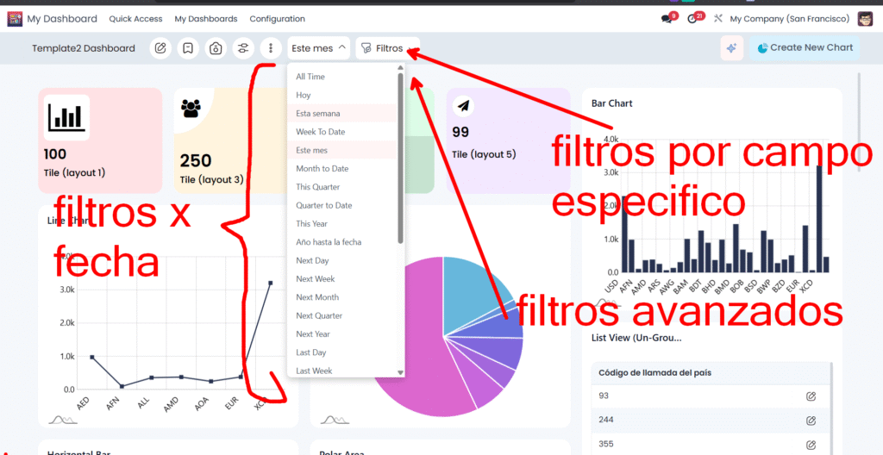
Task: Click the AI sparkle icon button
Action: pos(731,48)
